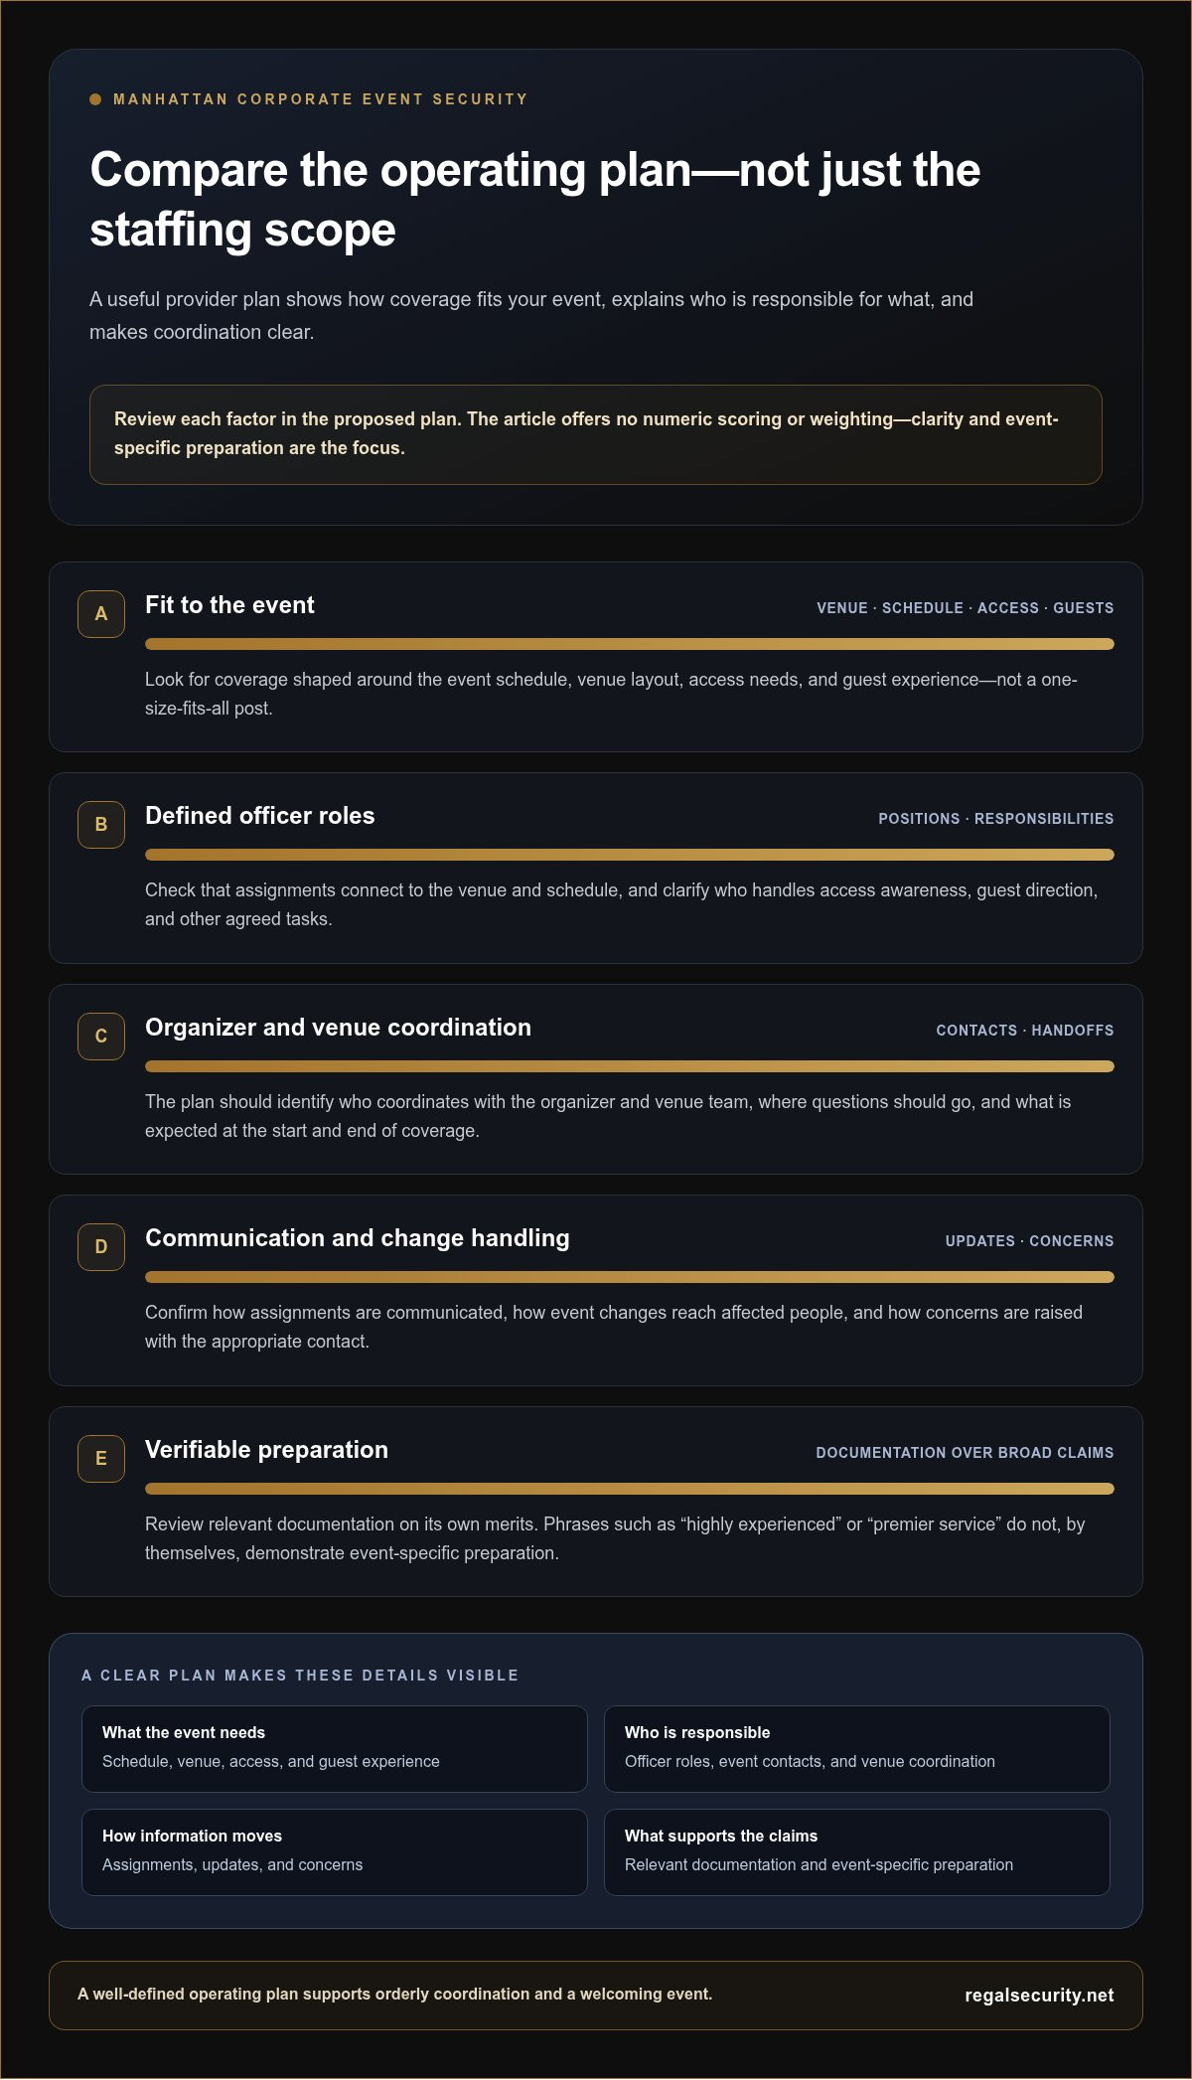
Task: Click the Defined officer roles progress bar
Action: pyautogui.click(x=630, y=855)
